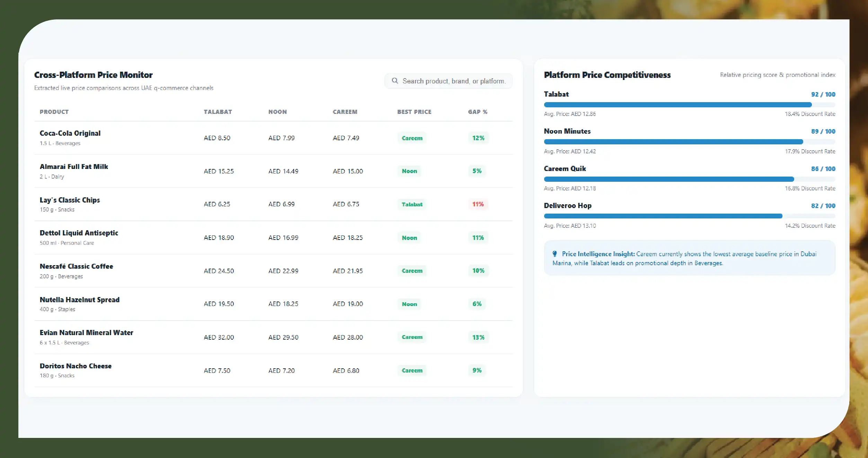Select the Nutella Hazelnut Spread product
Viewport: 868px width, 458px height.
(80, 300)
